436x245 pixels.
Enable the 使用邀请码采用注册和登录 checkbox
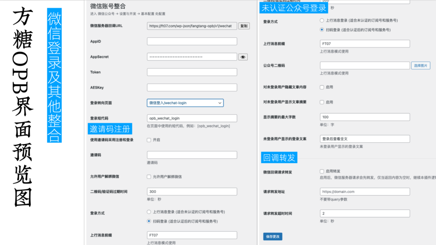[x=149, y=140]
